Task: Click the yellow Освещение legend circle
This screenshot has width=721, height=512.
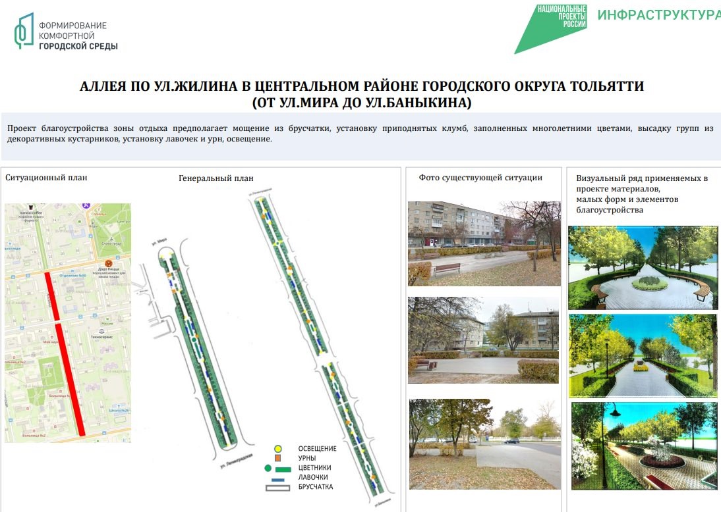Action: tap(278, 448)
